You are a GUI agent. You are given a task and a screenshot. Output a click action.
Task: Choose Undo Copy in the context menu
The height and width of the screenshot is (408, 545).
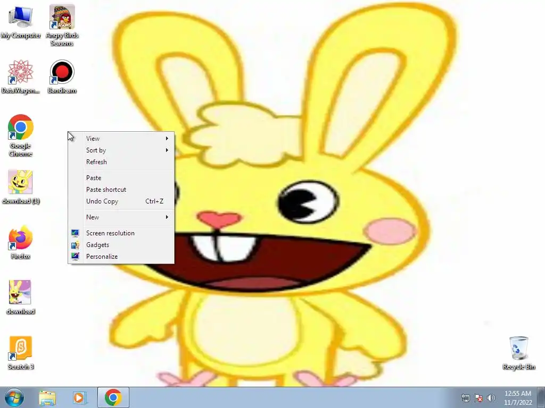121,201
